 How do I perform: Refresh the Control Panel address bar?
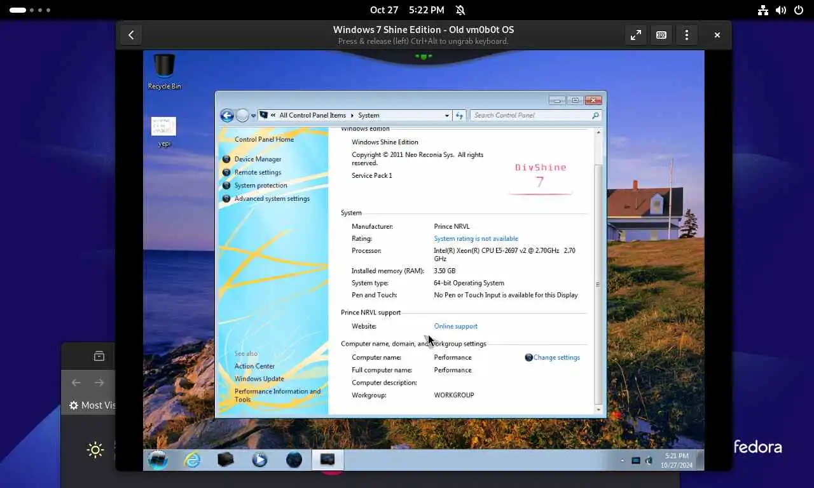tap(460, 116)
